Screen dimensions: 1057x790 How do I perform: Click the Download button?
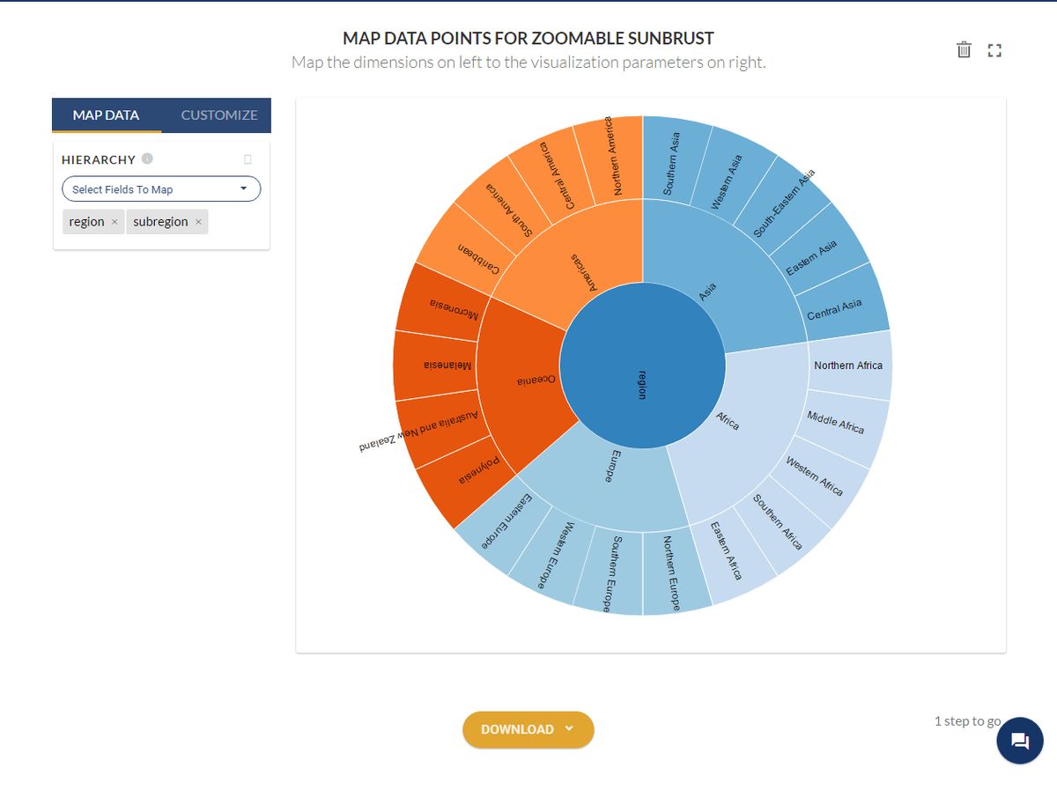pos(517,729)
